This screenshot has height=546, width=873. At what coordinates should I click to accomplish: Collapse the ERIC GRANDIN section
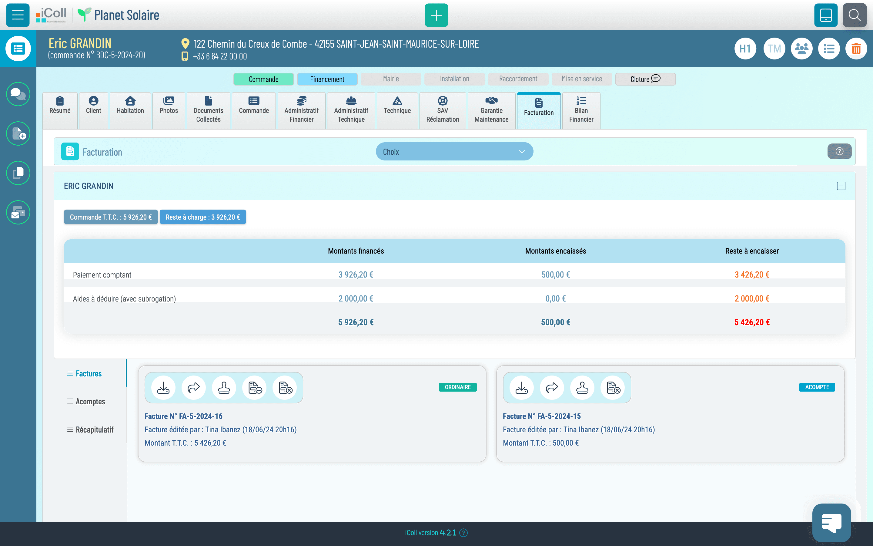point(841,186)
